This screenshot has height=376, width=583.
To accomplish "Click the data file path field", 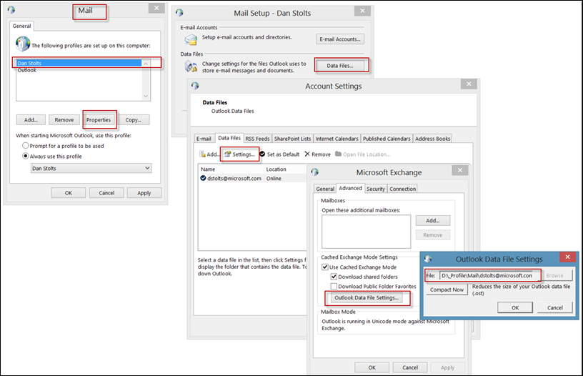I will [489, 275].
